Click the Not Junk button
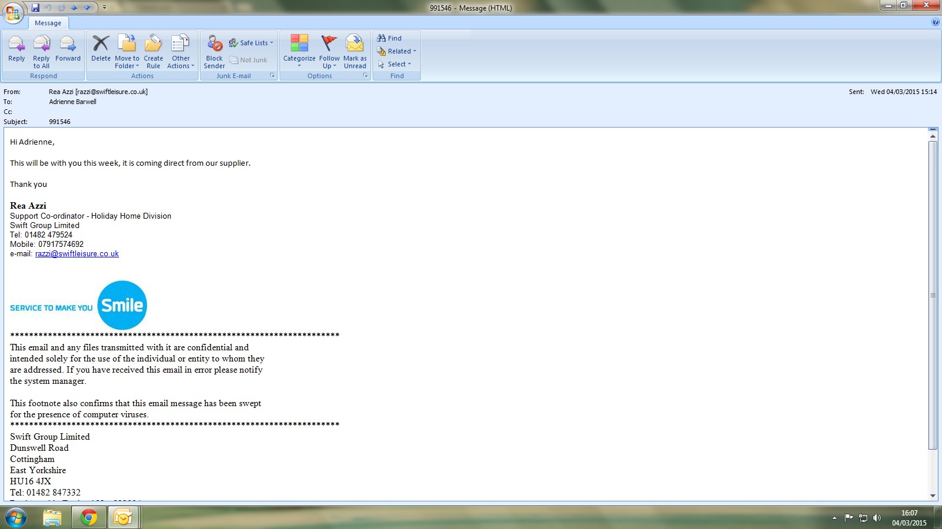This screenshot has width=942, height=529. point(248,60)
